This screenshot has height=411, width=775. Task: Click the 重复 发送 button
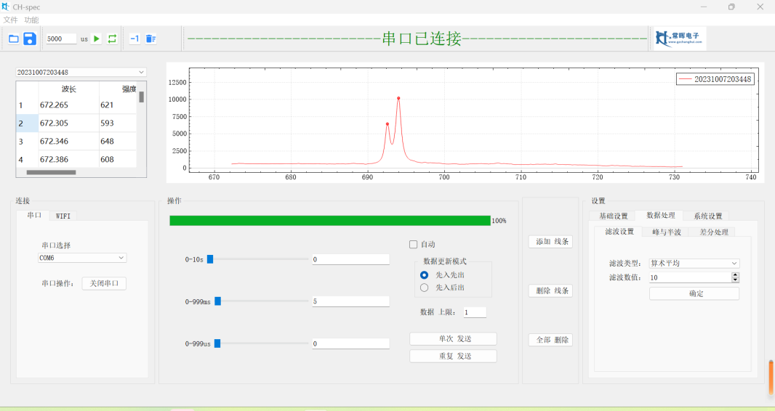tap(453, 356)
